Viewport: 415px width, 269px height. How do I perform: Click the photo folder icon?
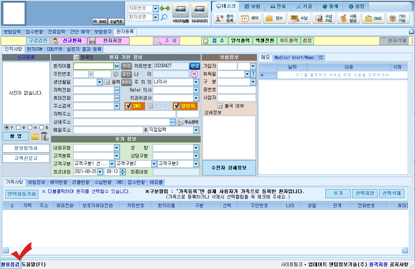[x=35, y=137]
